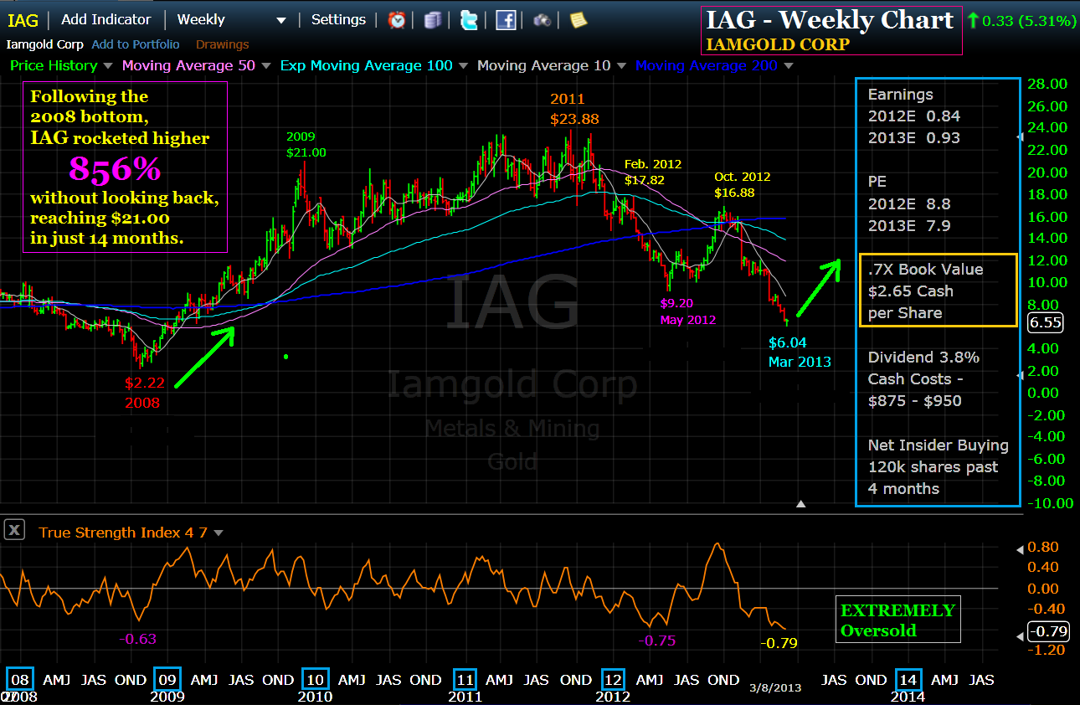This screenshot has height=705, width=1080.
Task: Click the 2011 year label on the time axis
Action: tap(465, 697)
